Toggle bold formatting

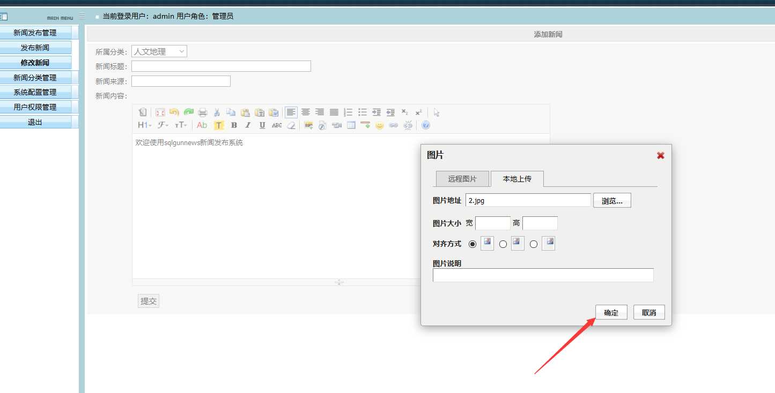coord(234,125)
